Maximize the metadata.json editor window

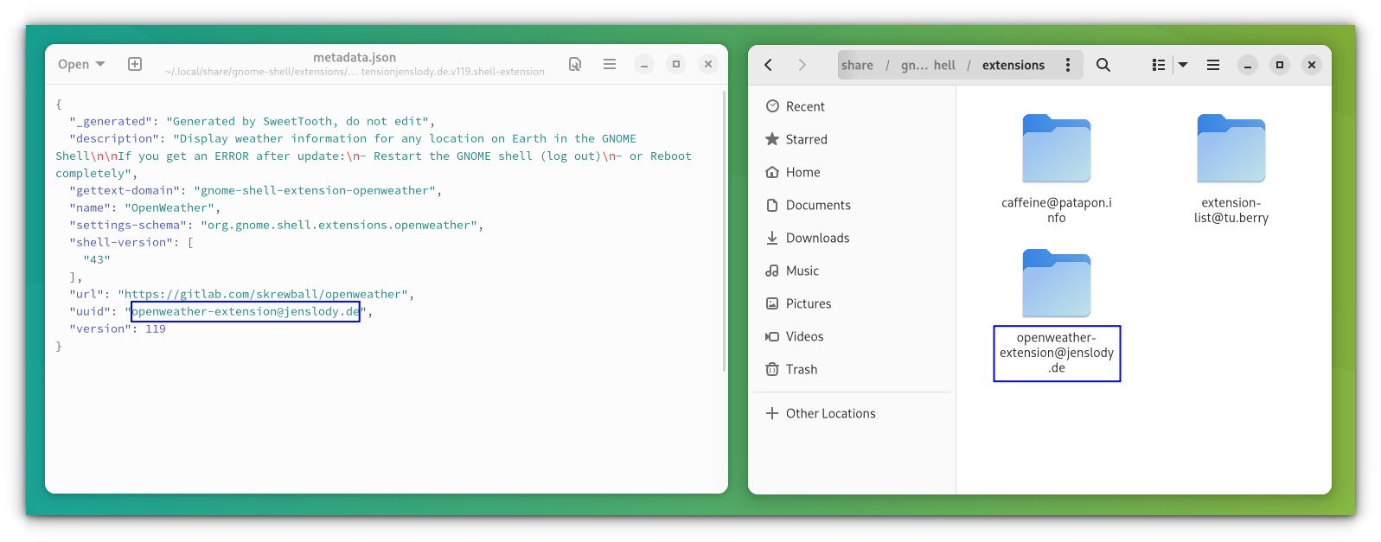676,64
